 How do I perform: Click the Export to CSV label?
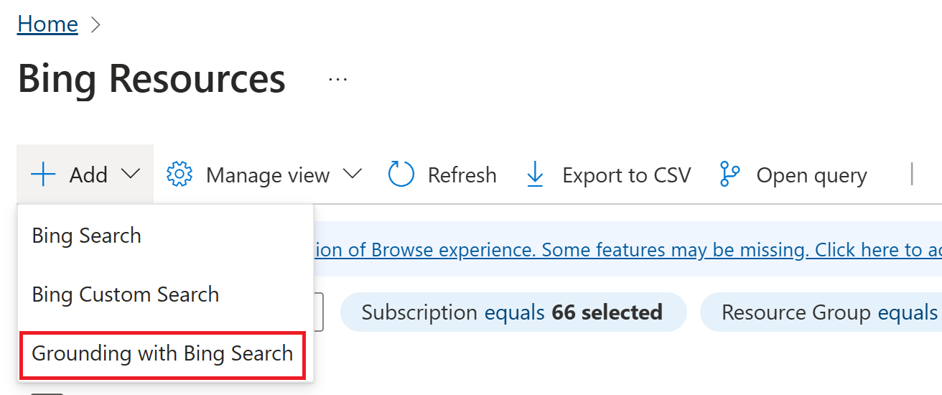(x=626, y=175)
